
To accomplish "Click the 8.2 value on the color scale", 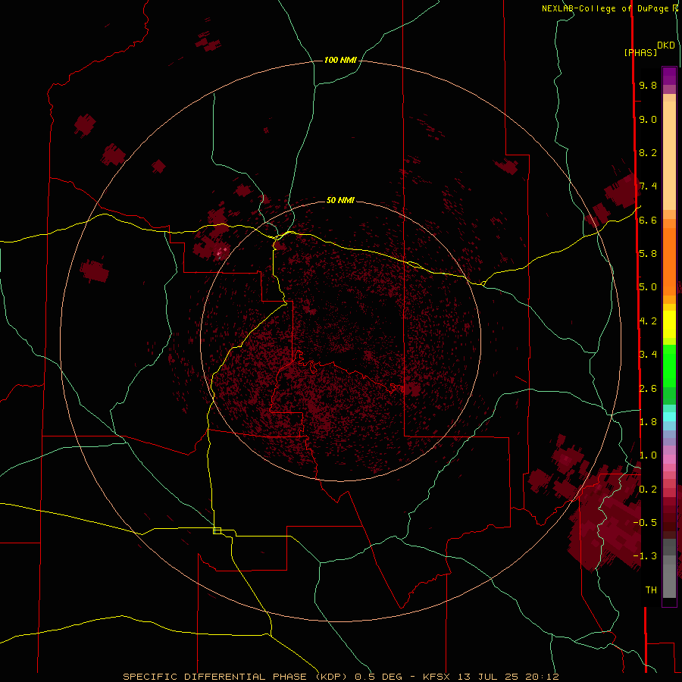I will pyautogui.click(x=648, y=152).
